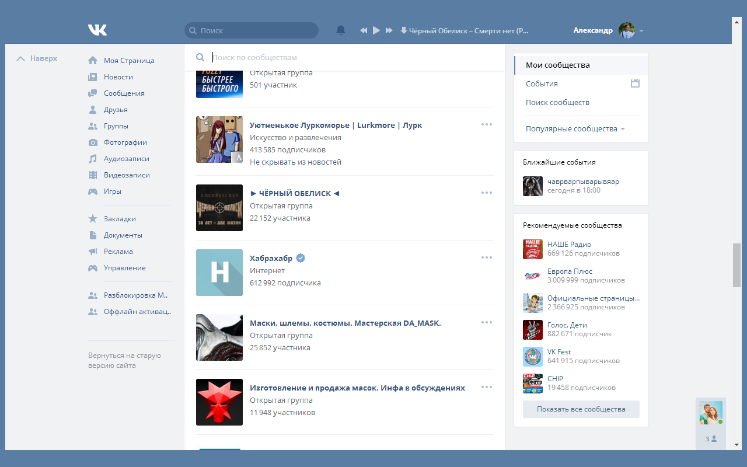Play the current audio track
Viewport: 747px width, 467px height.
point(376,30)
